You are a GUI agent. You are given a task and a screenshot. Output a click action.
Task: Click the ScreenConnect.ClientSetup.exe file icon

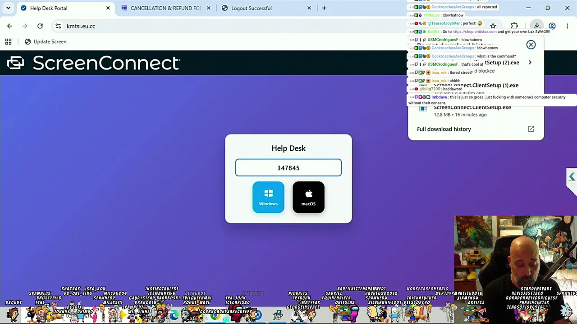tap(423, 108)
